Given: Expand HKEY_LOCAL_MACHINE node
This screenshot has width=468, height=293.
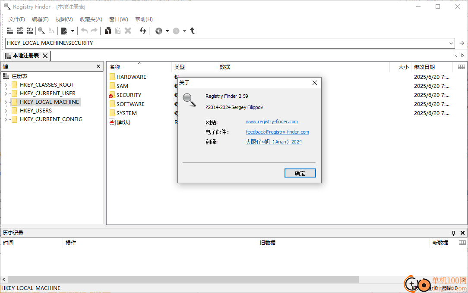Looking at the screenshot, I should point(6,102).
